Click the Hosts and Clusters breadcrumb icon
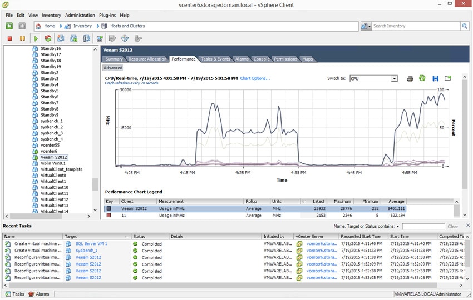473x300 pixels. coord(105,26)
